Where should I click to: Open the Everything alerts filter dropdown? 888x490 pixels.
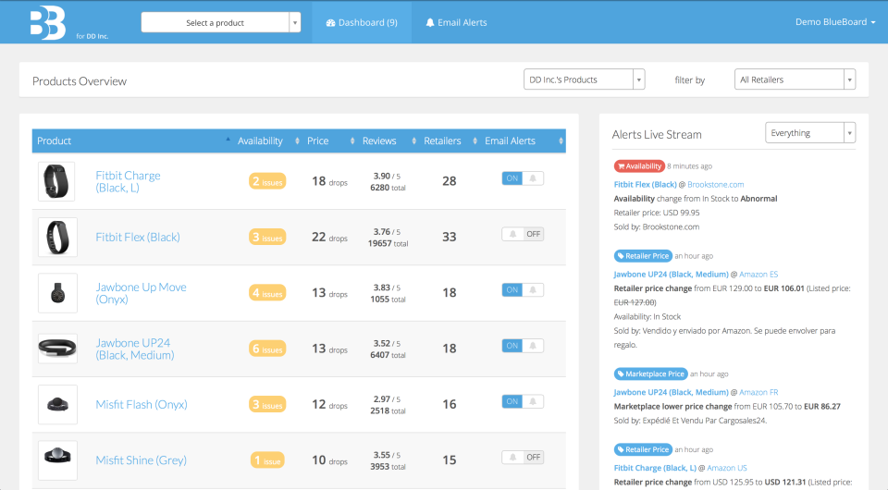[810, 133]
